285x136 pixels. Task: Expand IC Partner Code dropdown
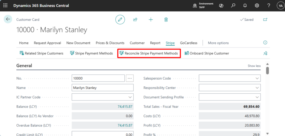(130, 97)
